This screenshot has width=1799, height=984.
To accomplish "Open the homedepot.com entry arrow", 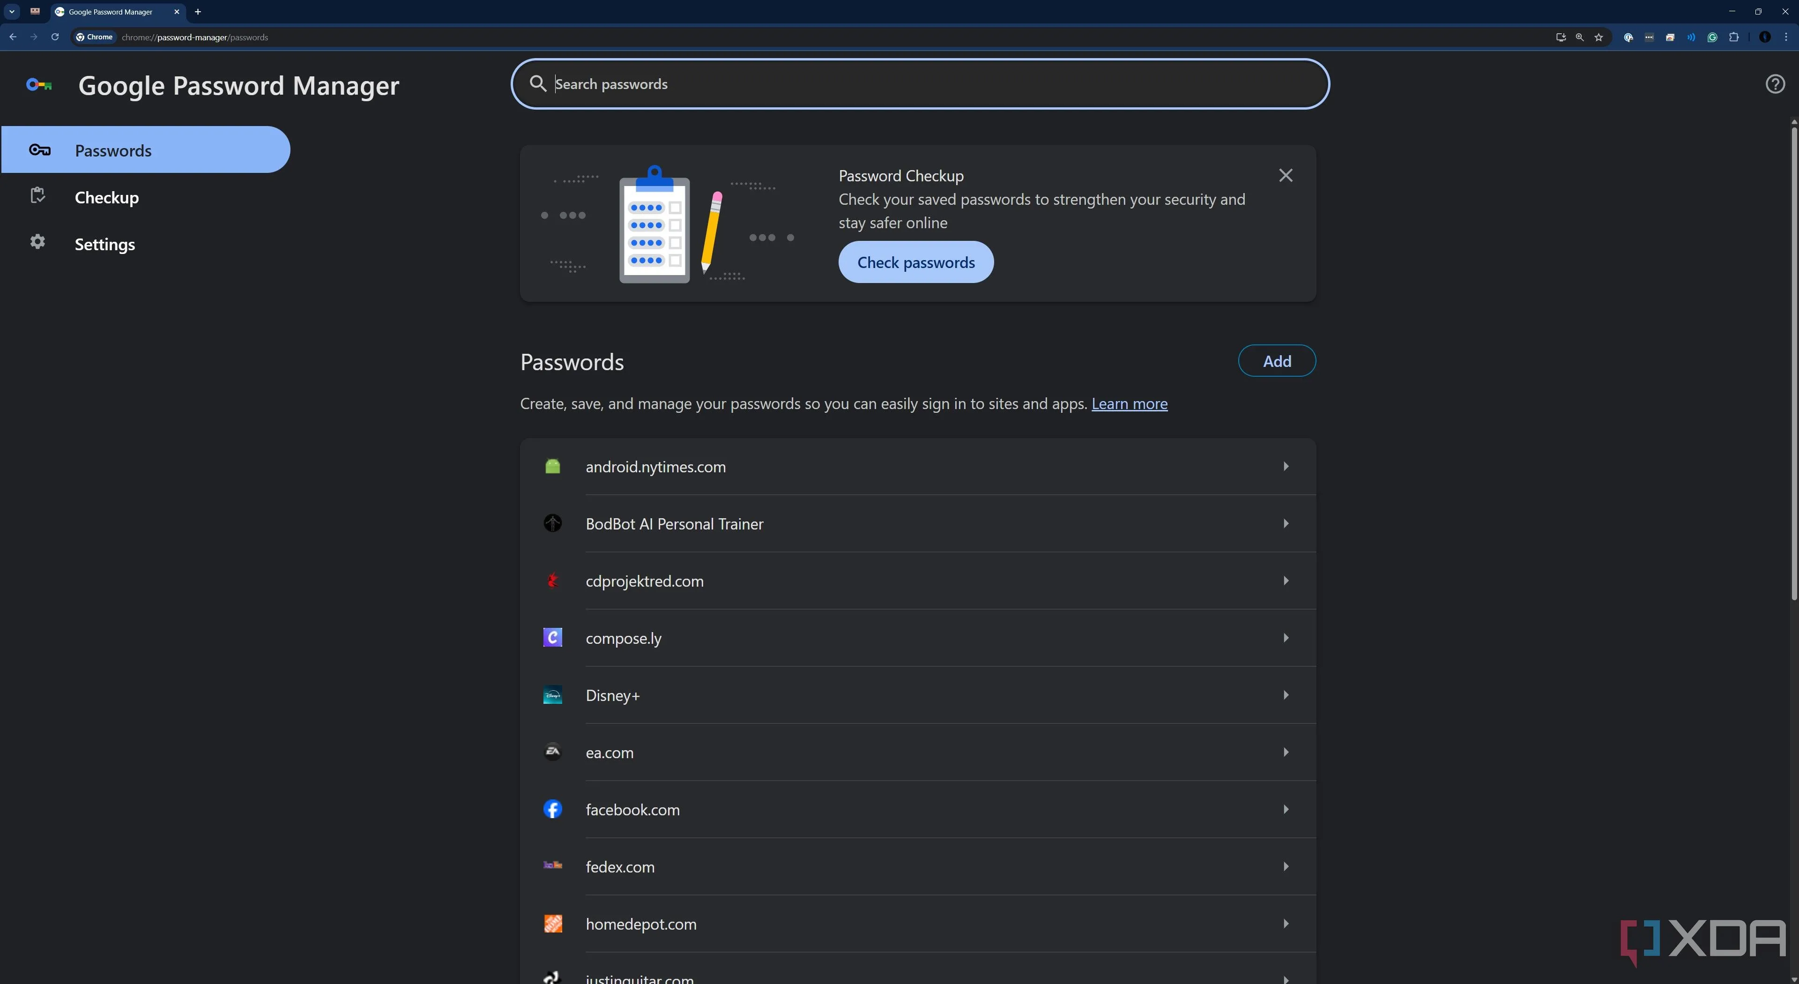I will 1285,924.
